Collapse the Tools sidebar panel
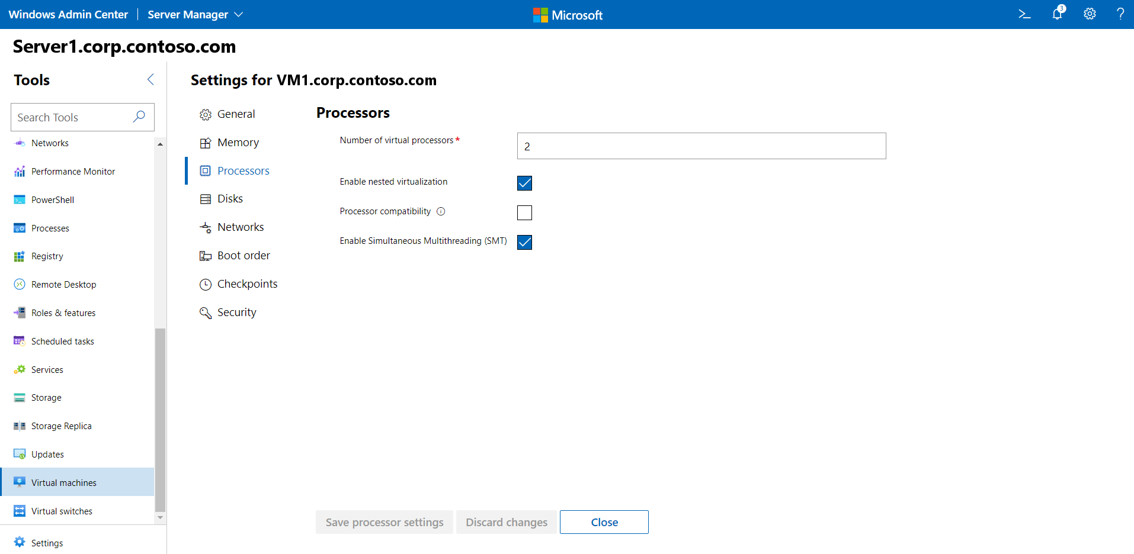This screenshot has height=554, width=1134. point(150,79)
